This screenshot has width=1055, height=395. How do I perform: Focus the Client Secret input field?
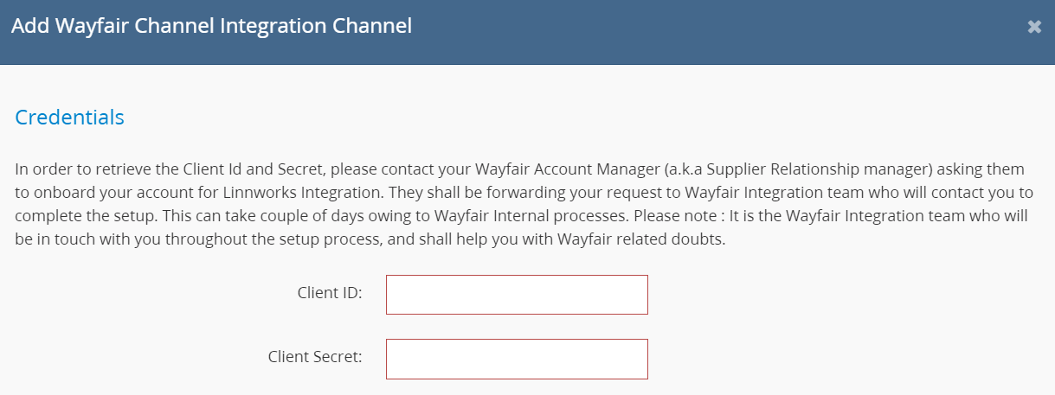(517, 359)
